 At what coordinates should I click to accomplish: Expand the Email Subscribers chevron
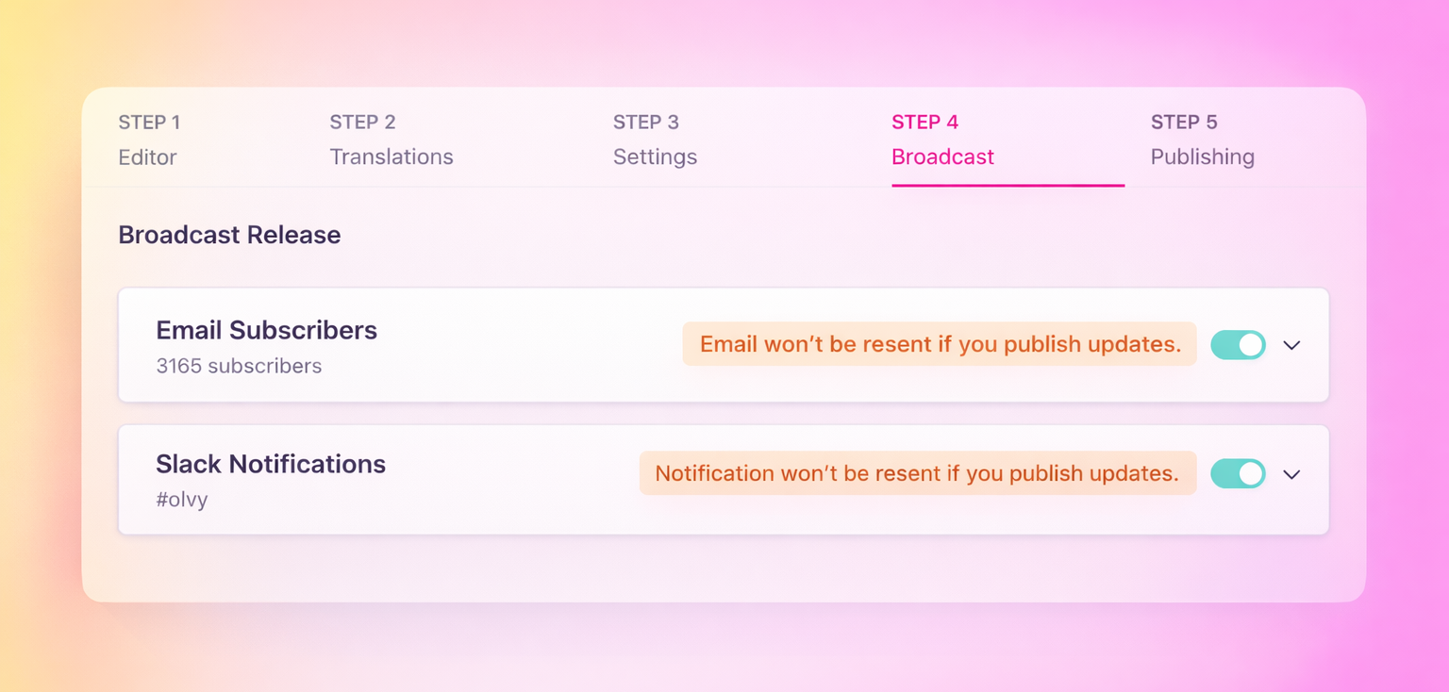pos(1291,345)
